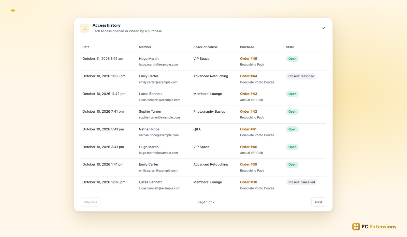Click the Date column header
407x237 pixels.
click(x=86, y=47)
